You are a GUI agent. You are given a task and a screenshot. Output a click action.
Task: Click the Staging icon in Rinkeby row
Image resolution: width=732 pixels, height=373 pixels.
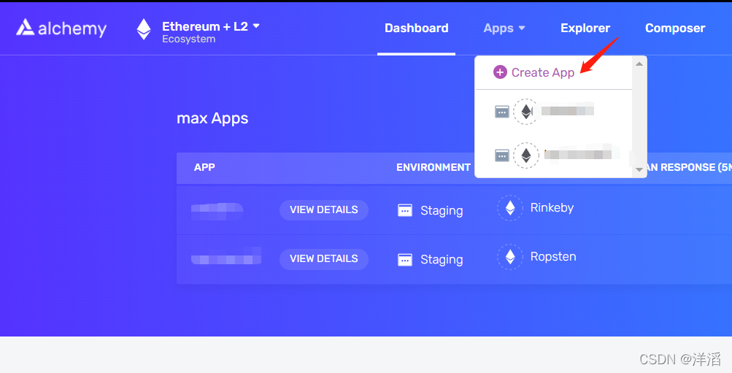[x=405, y=210]
